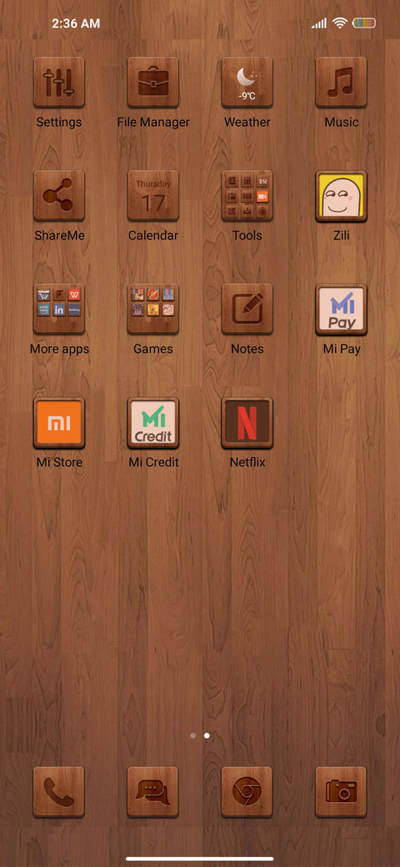This screenshot has width=400, height=867.
Task: Tap the "Settings" label text
Action: 59,123
